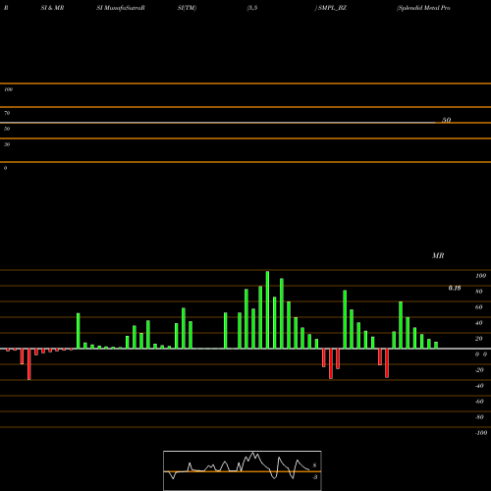Click the RSI axis label '70'
The width and height of the screenshot is (491, 491).
(x=7, y=113)
